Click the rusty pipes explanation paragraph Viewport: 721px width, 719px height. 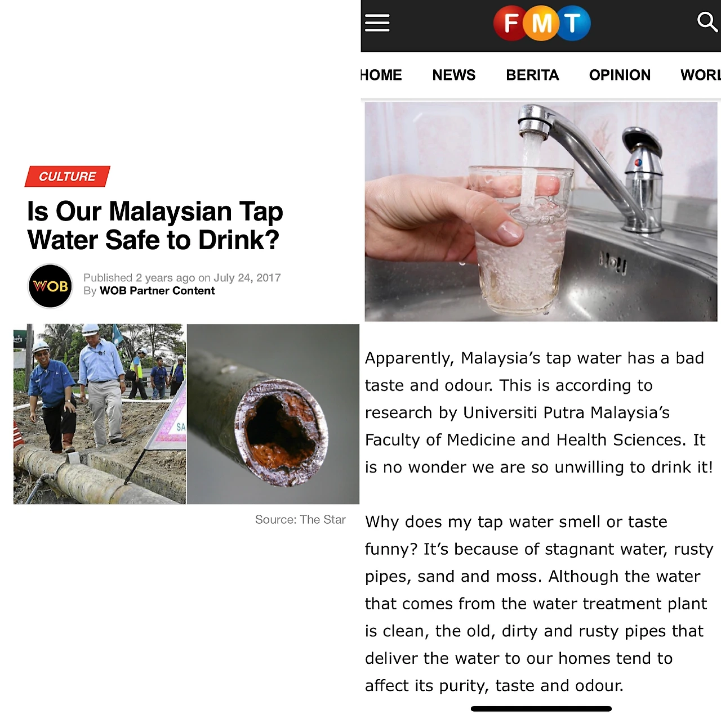pos(539,604)
